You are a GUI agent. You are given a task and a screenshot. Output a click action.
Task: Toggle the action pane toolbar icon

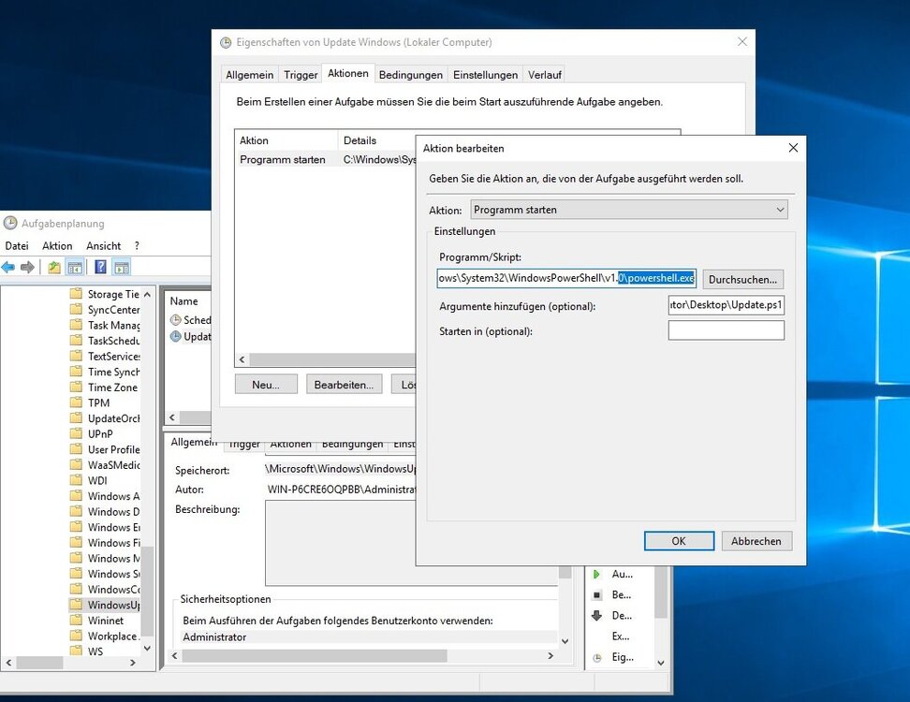[x=122, y=267]
